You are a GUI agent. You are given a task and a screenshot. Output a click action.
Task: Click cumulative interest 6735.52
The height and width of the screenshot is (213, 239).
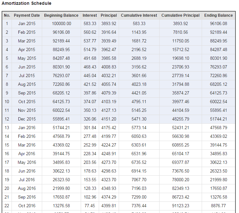pos(139,163)
